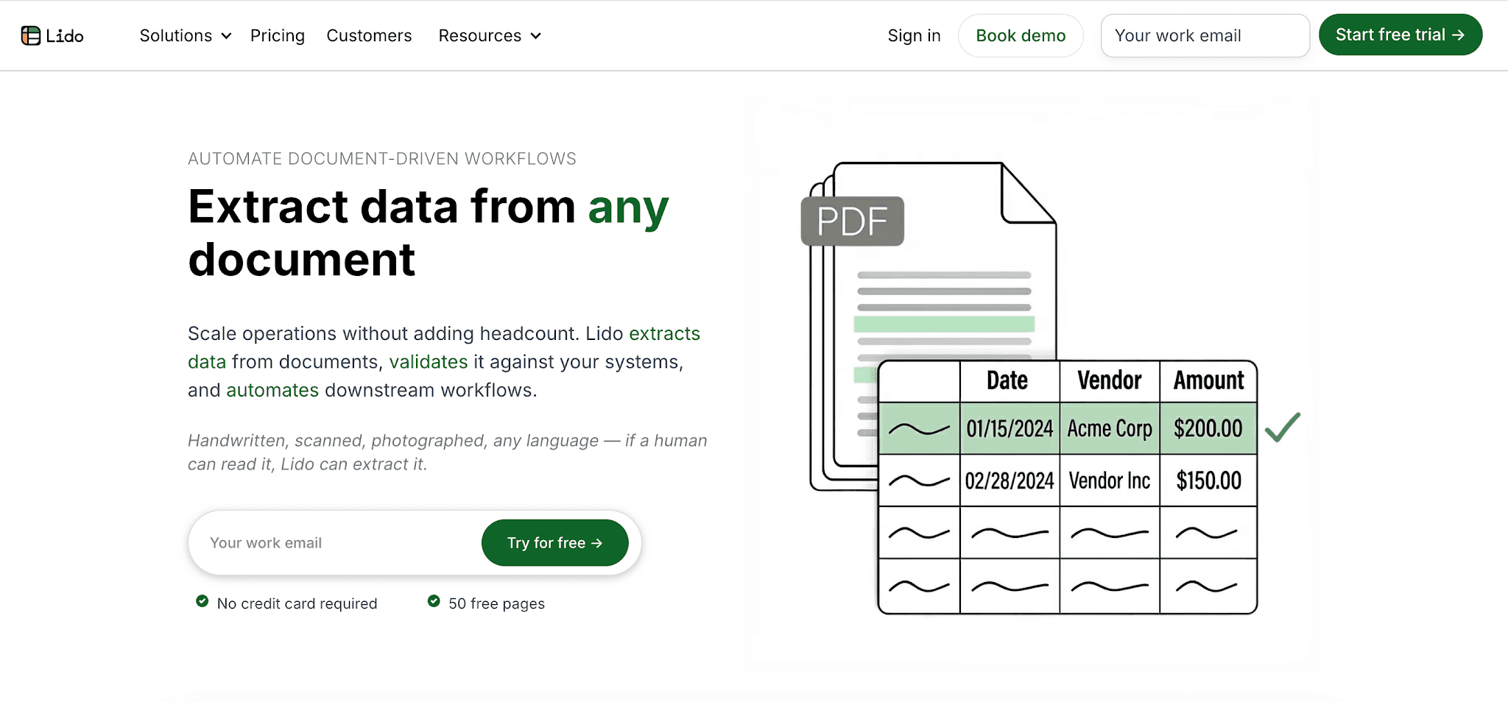Go to the Customers page
This screenshot has height=702, width=1508.
(x=369, y=35)
